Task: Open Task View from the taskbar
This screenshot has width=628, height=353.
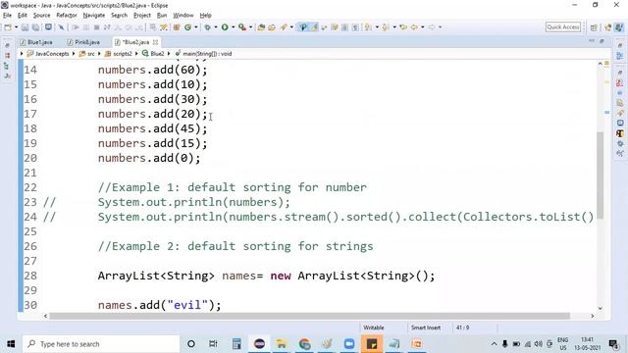Action: pyautogui.click(x=213, y=344)
